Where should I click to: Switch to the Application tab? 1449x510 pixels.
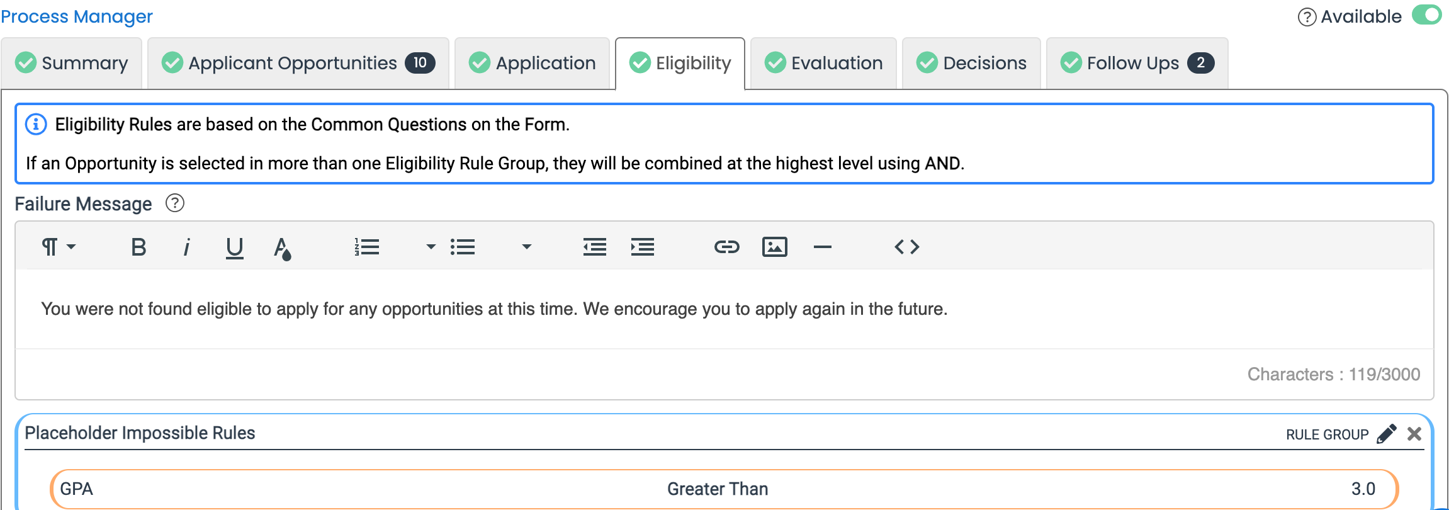(532, 63)
